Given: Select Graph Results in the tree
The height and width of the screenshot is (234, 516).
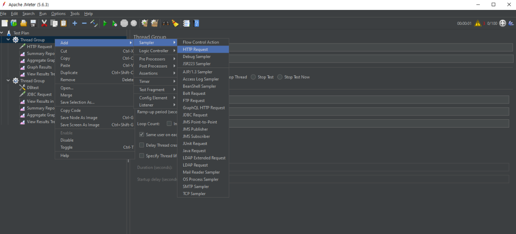Looking at the screenshot, I should tap(39, 67).
